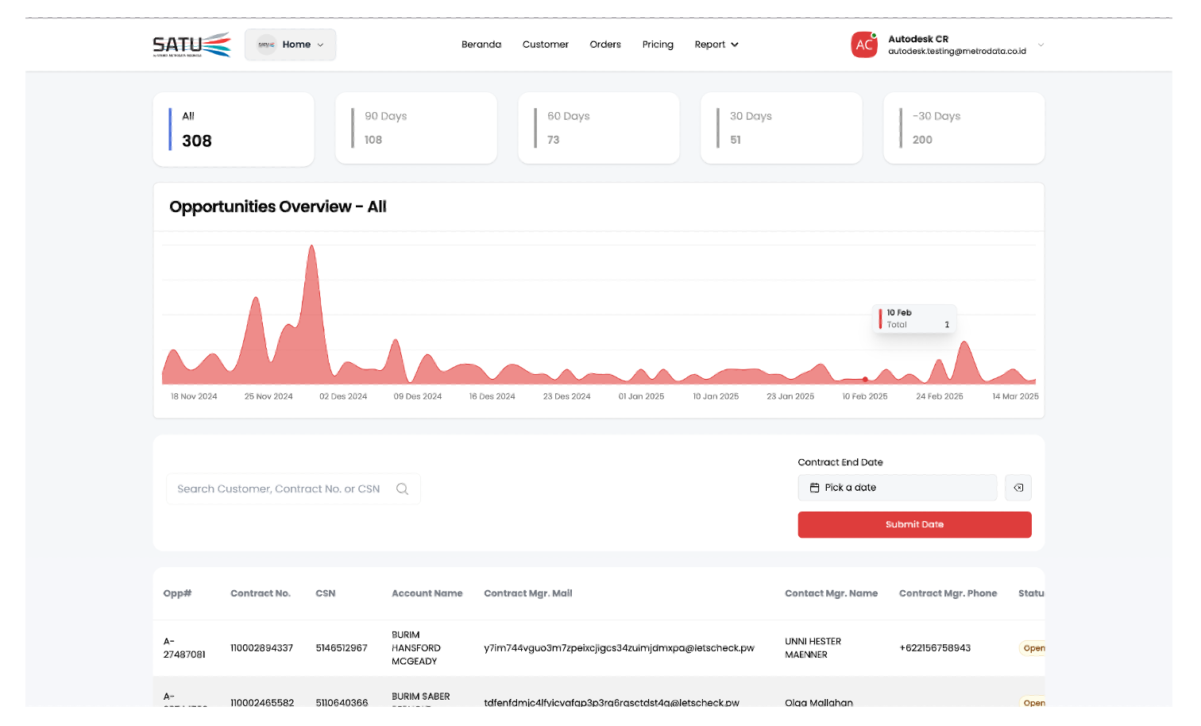
Task: Navigate to Orders
Action: [604, 44]
